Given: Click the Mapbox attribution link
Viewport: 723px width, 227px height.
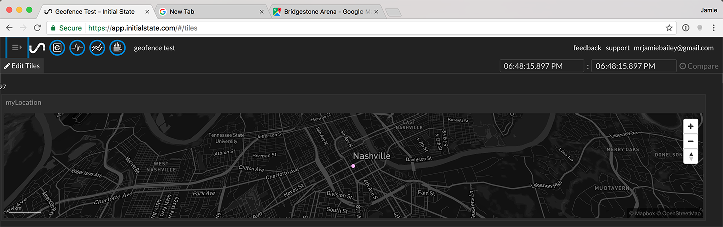Looking at the screenshot, I should click(x=641, y=214).
